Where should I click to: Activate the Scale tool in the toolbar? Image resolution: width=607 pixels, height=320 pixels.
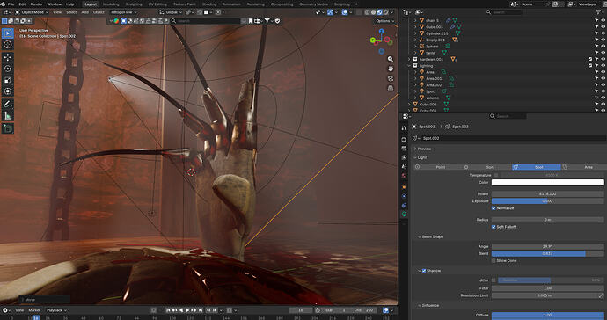coord(7,80)
